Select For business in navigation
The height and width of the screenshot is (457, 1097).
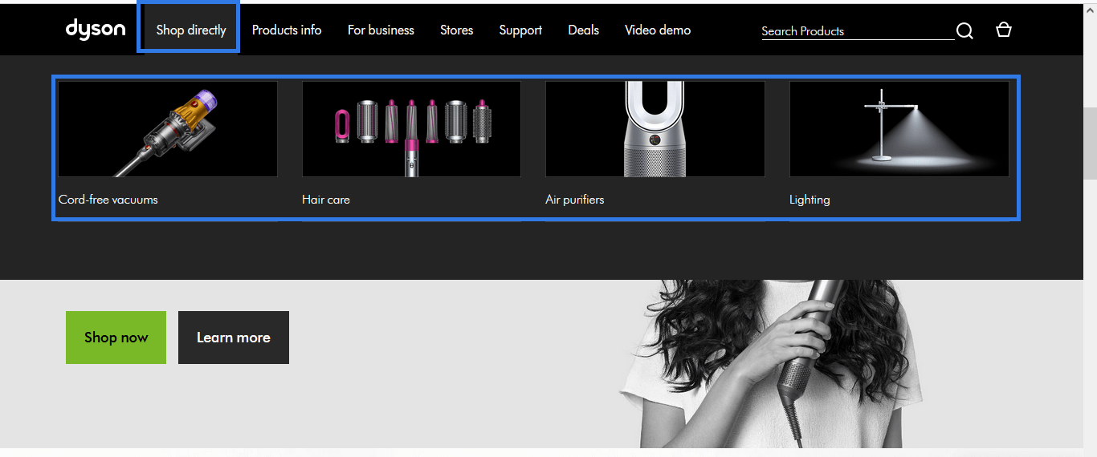(381, 30)
